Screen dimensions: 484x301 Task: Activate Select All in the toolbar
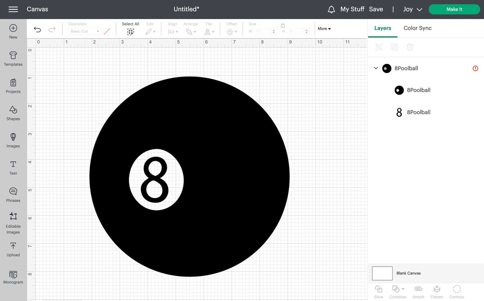click(x=130, y=31)
